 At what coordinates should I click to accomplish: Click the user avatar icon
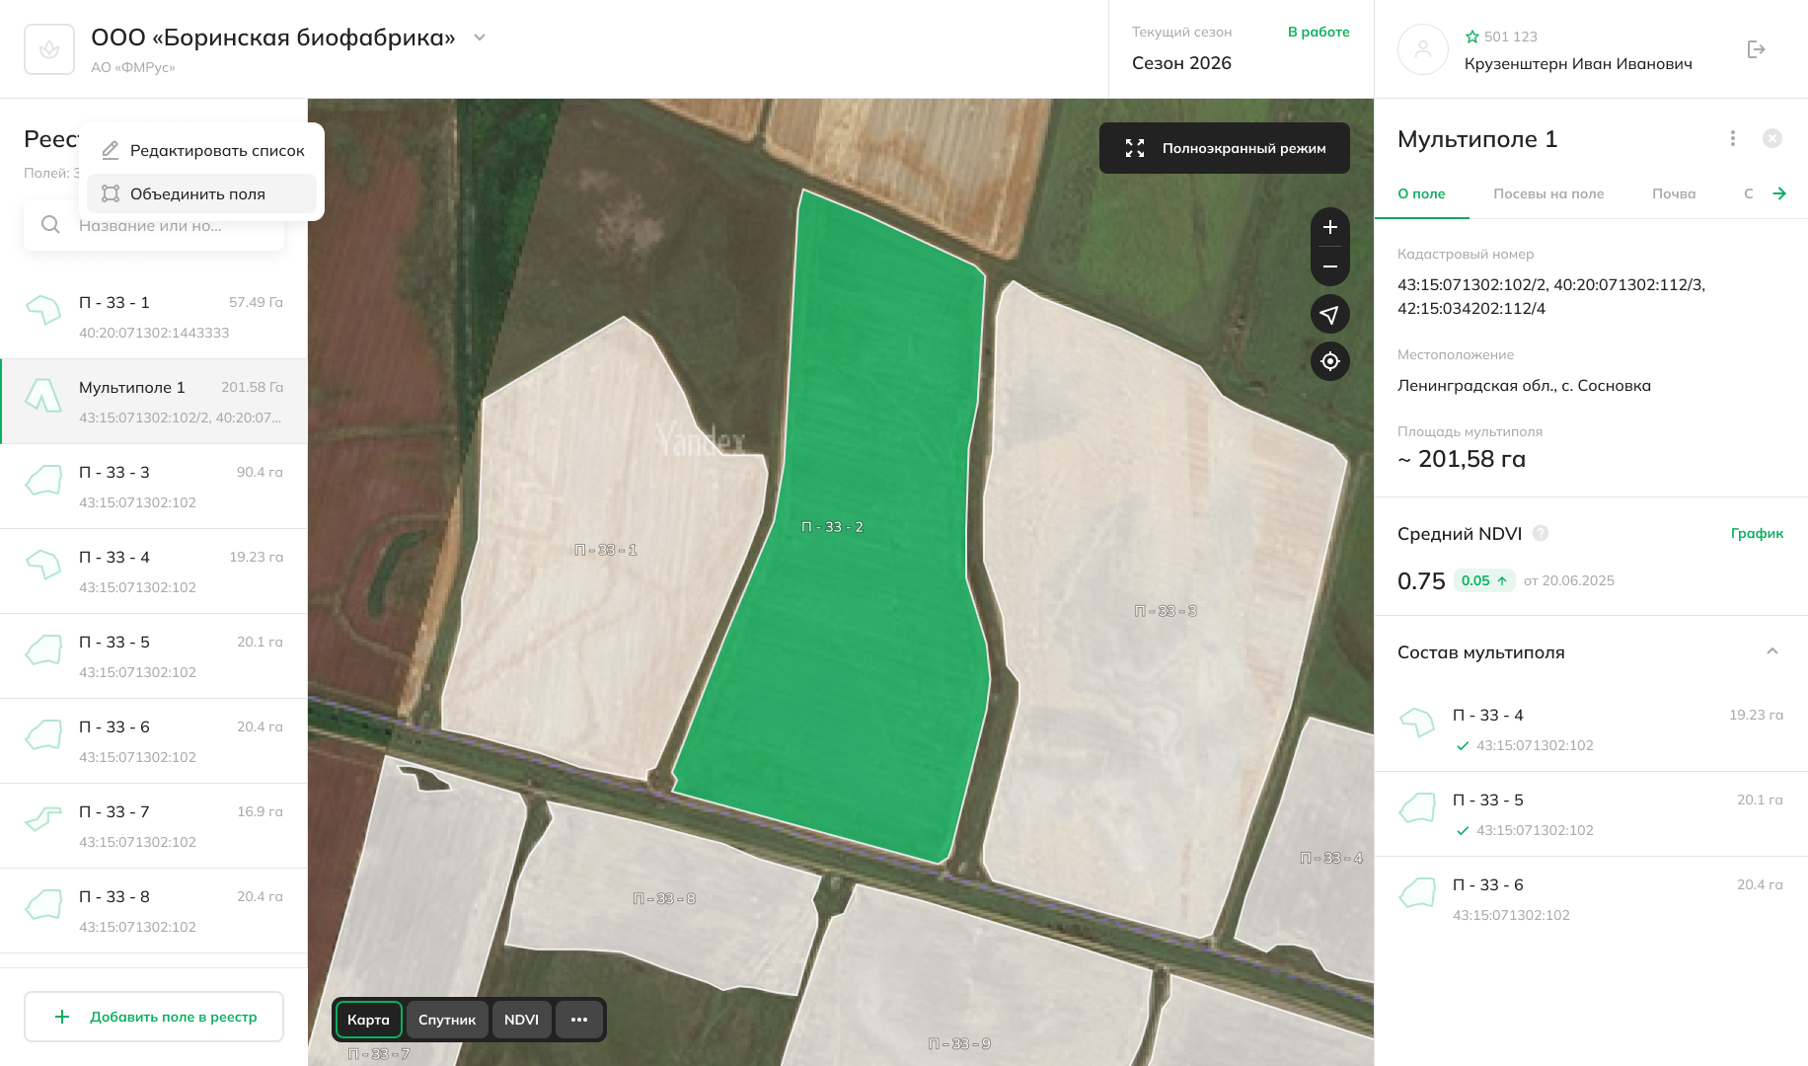pyautogui.click(x=1423, y=49)
